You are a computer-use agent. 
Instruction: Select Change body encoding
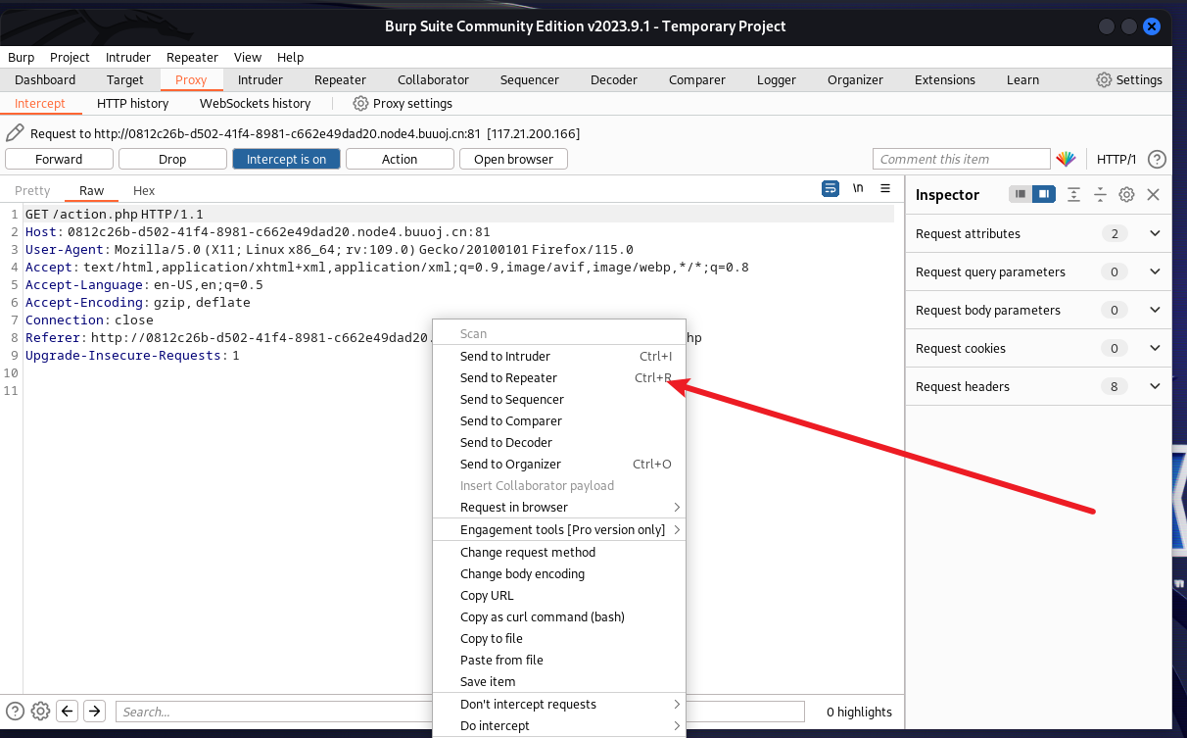tap(559, 574)
